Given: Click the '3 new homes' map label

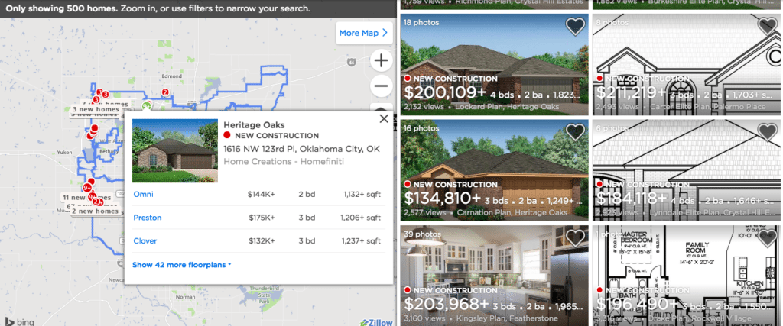Looking at the screenshot, I should pos(96,109).
